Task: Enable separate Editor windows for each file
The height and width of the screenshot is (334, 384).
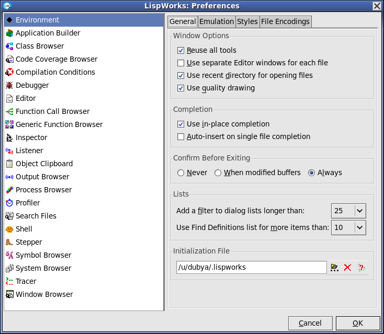Action: tap(181, 63)
